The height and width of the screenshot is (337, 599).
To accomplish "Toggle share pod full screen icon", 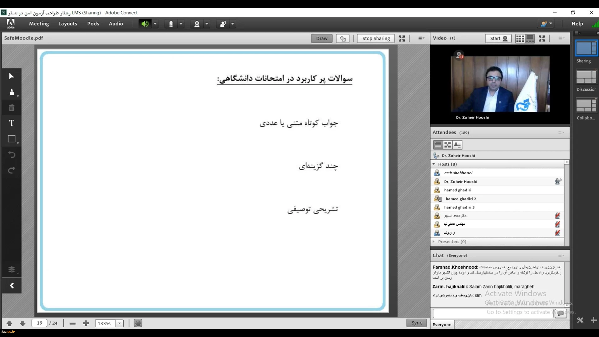I will coord(402,38).
